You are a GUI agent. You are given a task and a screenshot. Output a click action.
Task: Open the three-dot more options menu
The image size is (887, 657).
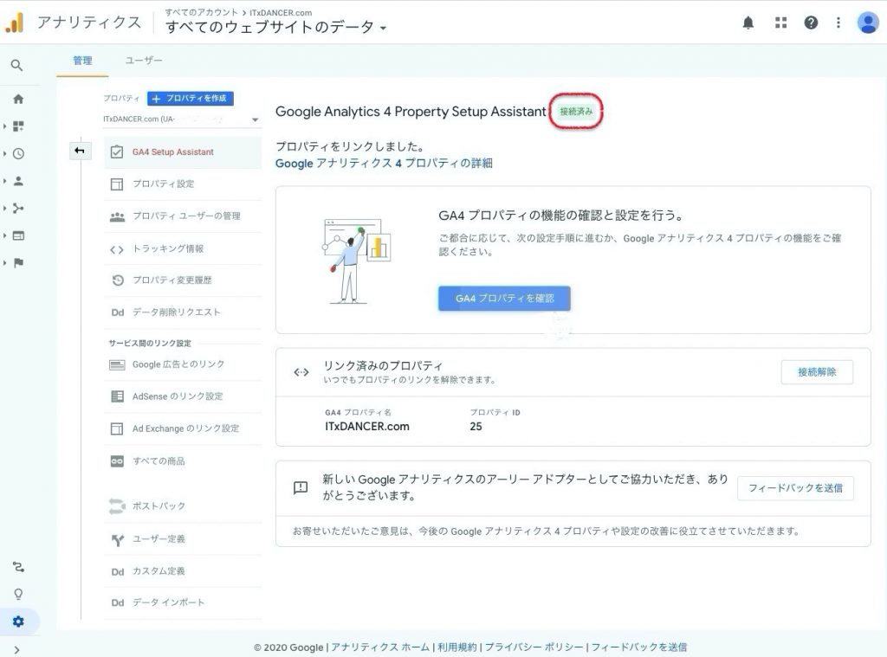tap(838, 23)
